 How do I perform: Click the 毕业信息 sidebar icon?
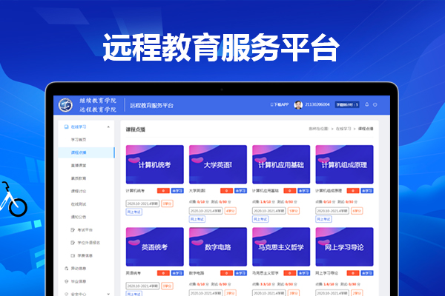[67, 281]
